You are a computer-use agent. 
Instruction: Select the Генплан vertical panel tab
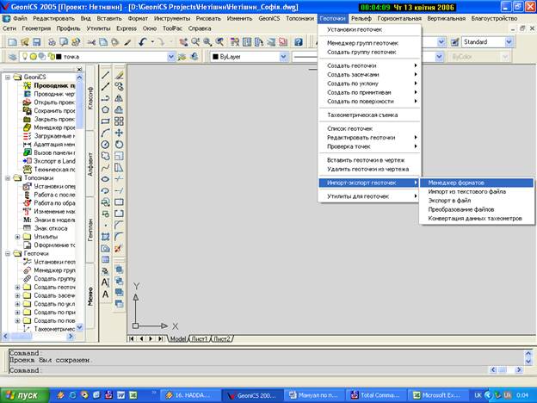pos(90,230)
